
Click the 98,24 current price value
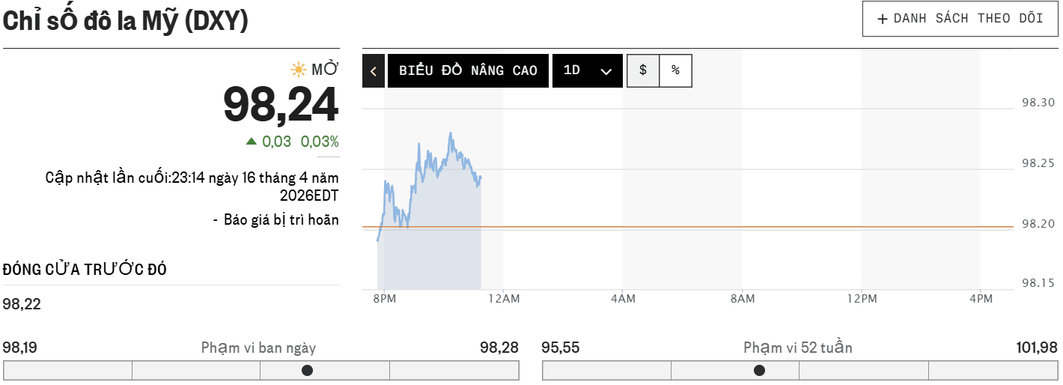[281, 104]
